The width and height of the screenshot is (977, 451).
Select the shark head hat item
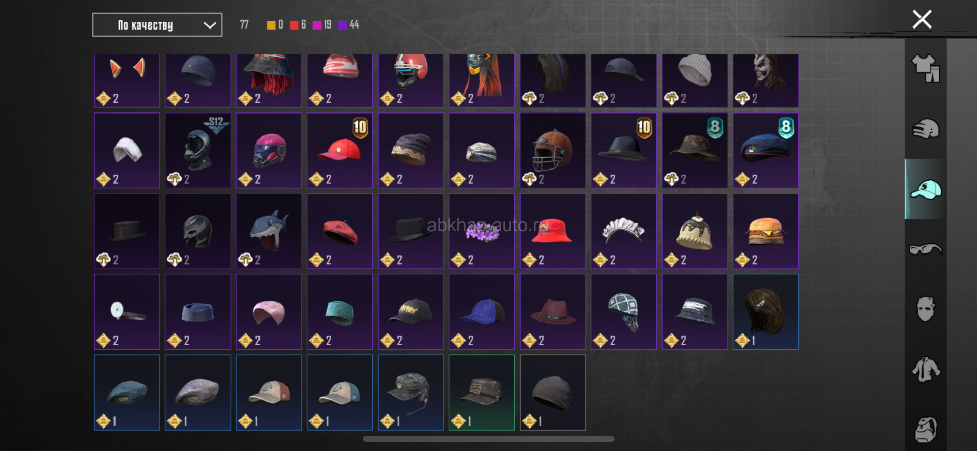click(x=269, y=231)
